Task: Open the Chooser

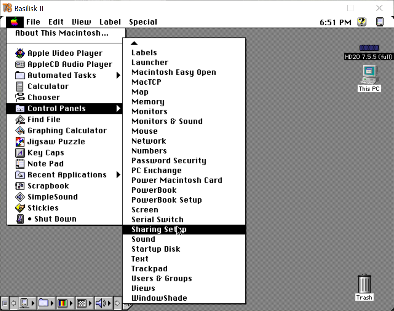Action: pos(64,97)
